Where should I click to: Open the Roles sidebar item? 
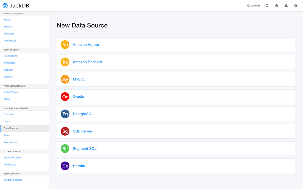[7, 135]
